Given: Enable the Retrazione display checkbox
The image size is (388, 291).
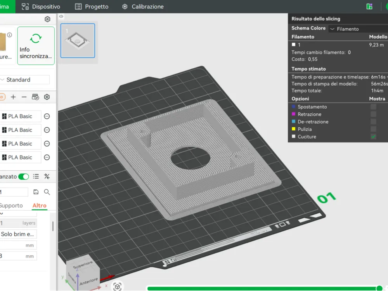Looking at the screenshot, I should tap(373, 114).
